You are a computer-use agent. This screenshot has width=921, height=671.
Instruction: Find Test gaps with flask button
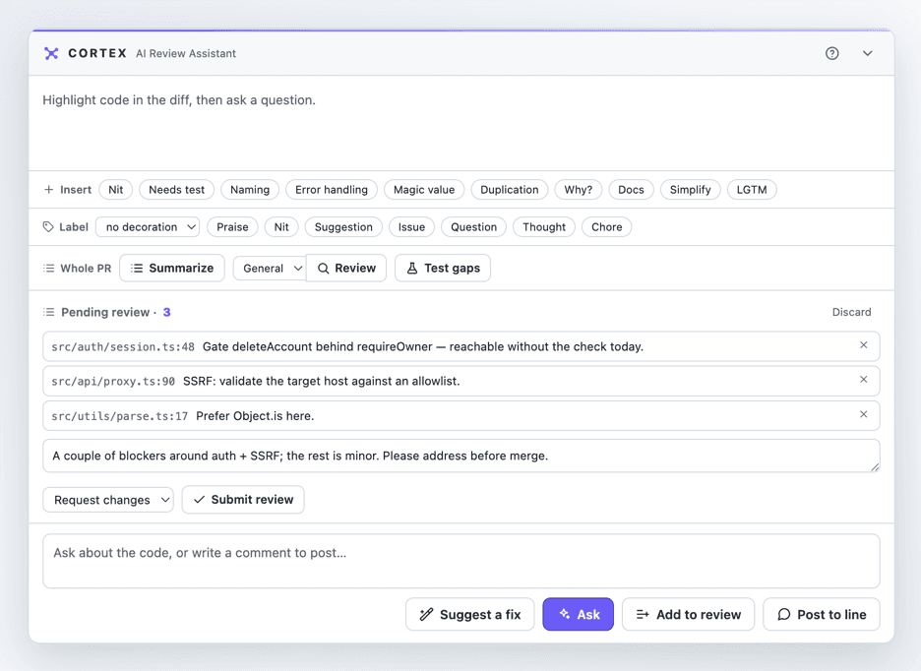pyautogui.click(x=443, y=268)
